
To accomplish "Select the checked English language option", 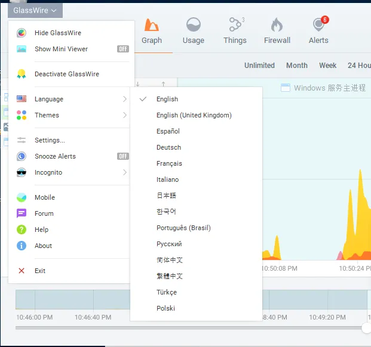I will point(167,99).
